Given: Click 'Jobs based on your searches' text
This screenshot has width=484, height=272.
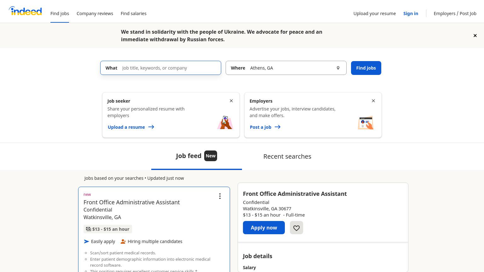Looking at the screenshot, I should pyautogui.click(x=114, y=178).
